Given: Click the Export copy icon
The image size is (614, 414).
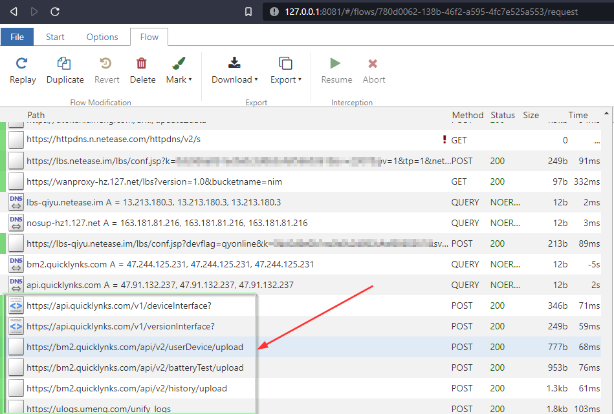Looking at the screenshot, I should pos(285,63).
